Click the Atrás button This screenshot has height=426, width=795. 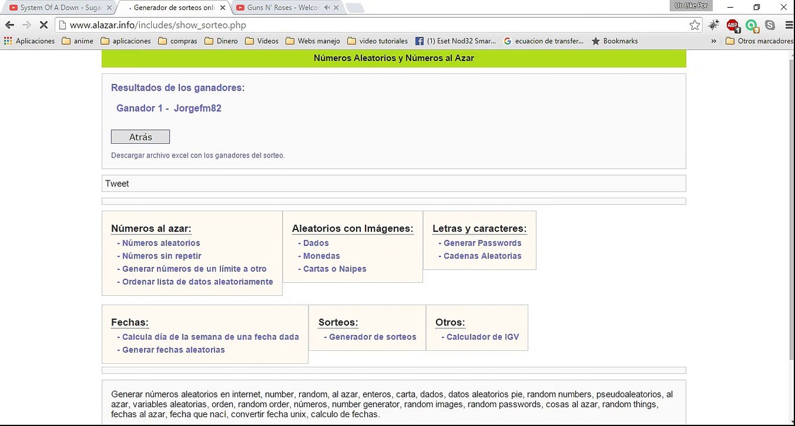pyautogui.click(x=140, y=137)
